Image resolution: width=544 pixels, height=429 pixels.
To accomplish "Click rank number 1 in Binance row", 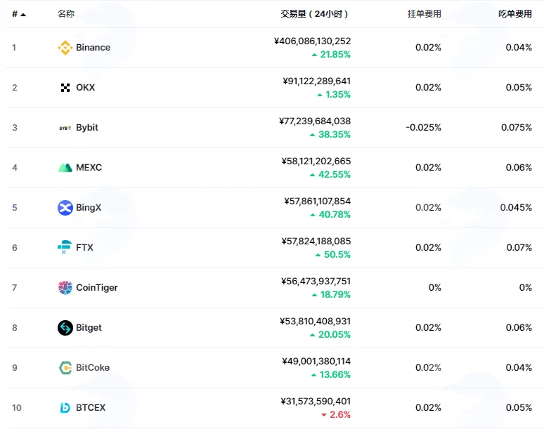I will coord(14,48).
